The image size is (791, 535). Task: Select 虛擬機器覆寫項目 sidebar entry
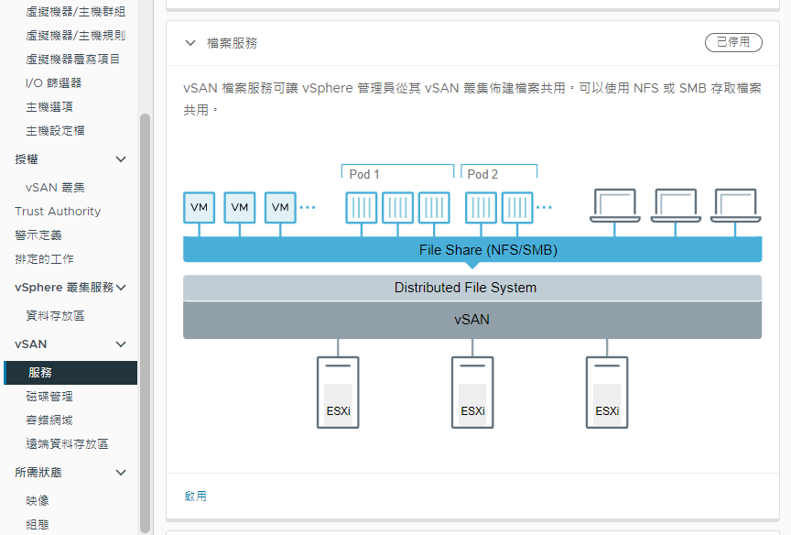pos(72,59)
